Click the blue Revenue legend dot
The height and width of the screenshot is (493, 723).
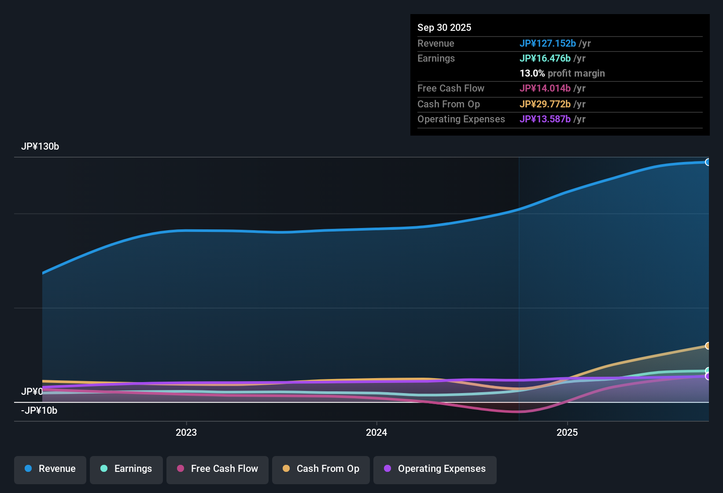tap(29, 469)
